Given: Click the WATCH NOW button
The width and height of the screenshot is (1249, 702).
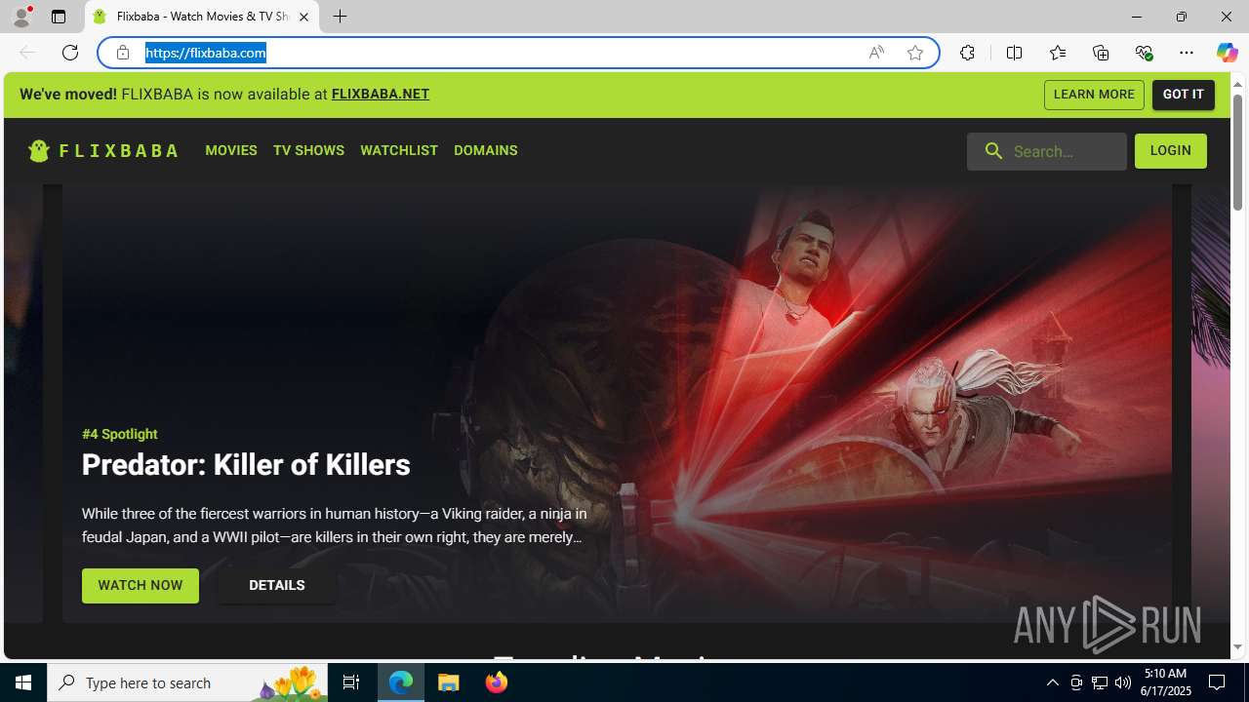Looking at the screenshot, I should click(141, 586).
